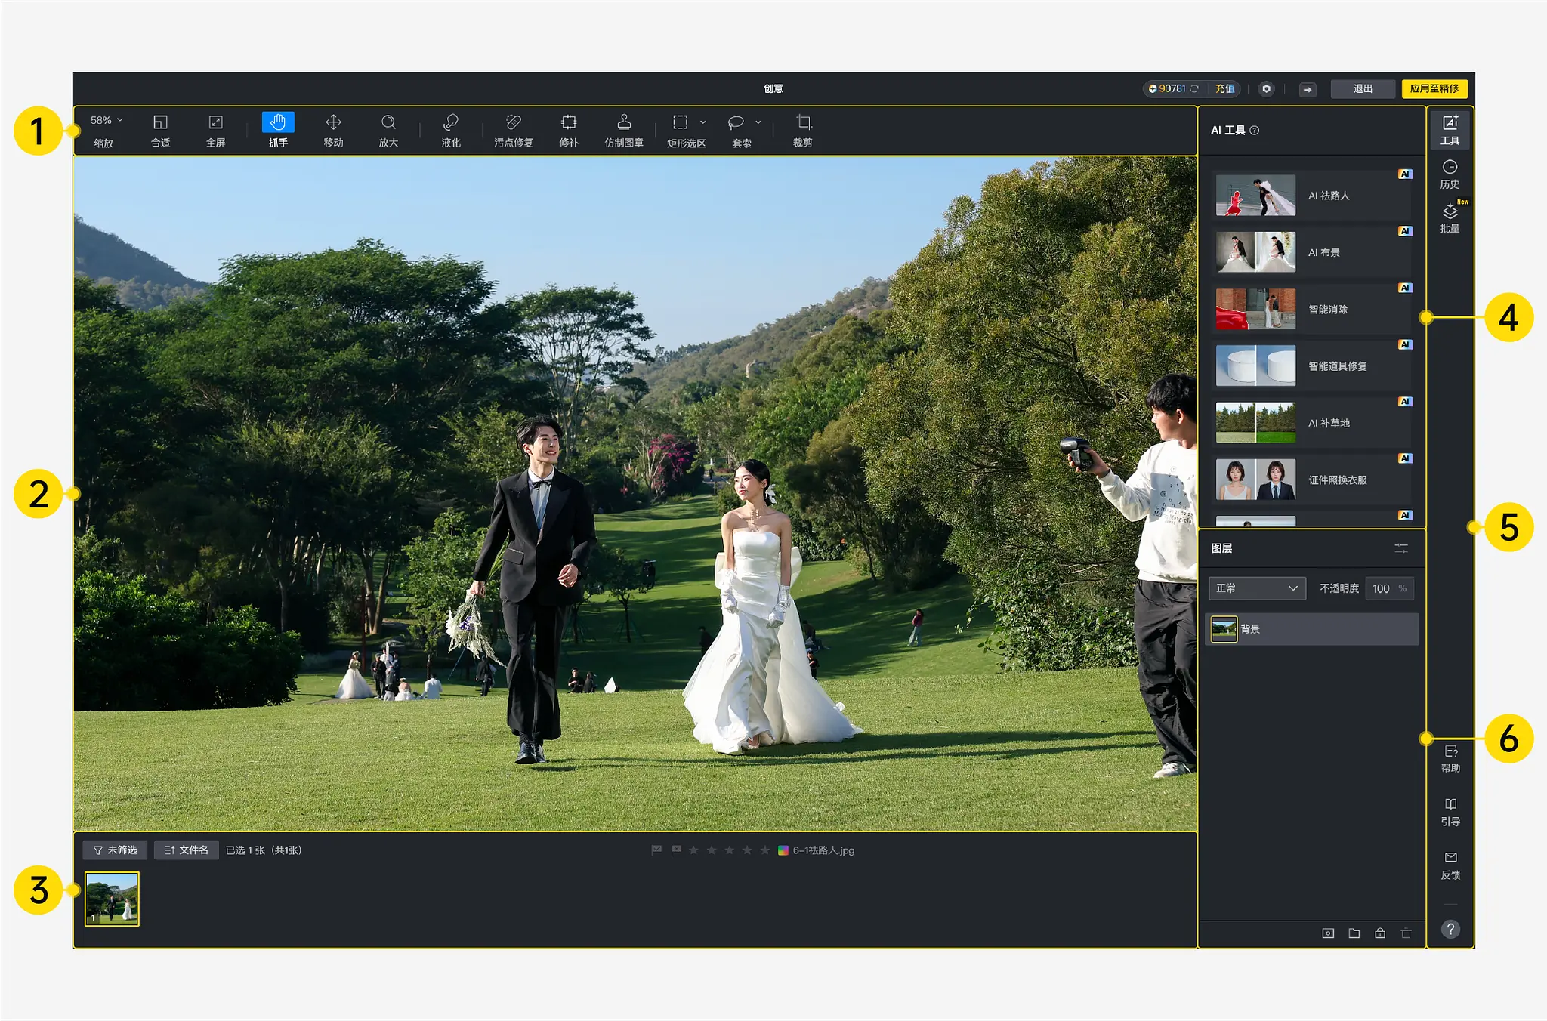This screenshot has width=1547, height=1021.
Task: Switch to the Batch (批量) tab
Action: coord(1449,217)
